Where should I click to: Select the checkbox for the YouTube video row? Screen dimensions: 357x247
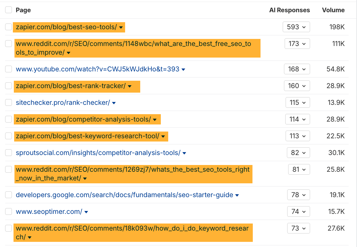[x=8, y=69]
